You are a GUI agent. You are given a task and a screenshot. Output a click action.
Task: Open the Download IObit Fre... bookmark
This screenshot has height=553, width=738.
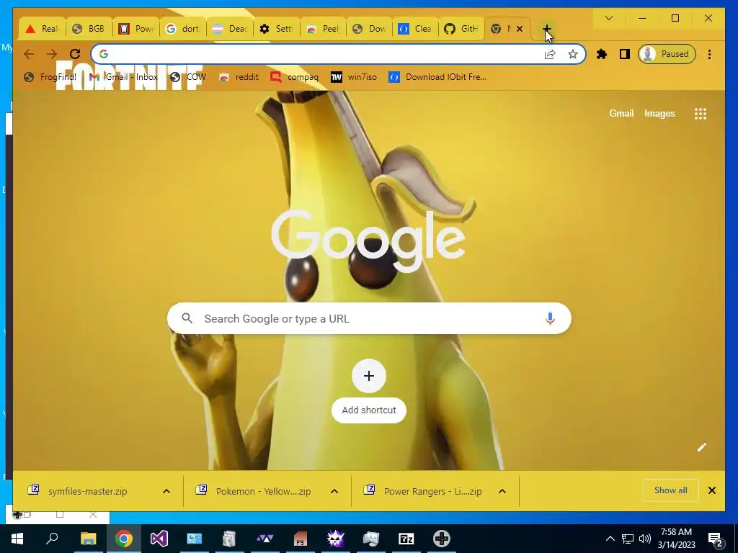[x=437, y=77]
